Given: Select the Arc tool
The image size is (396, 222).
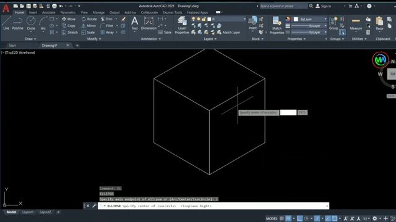Looking at the screenshot, I should point(43,23).
